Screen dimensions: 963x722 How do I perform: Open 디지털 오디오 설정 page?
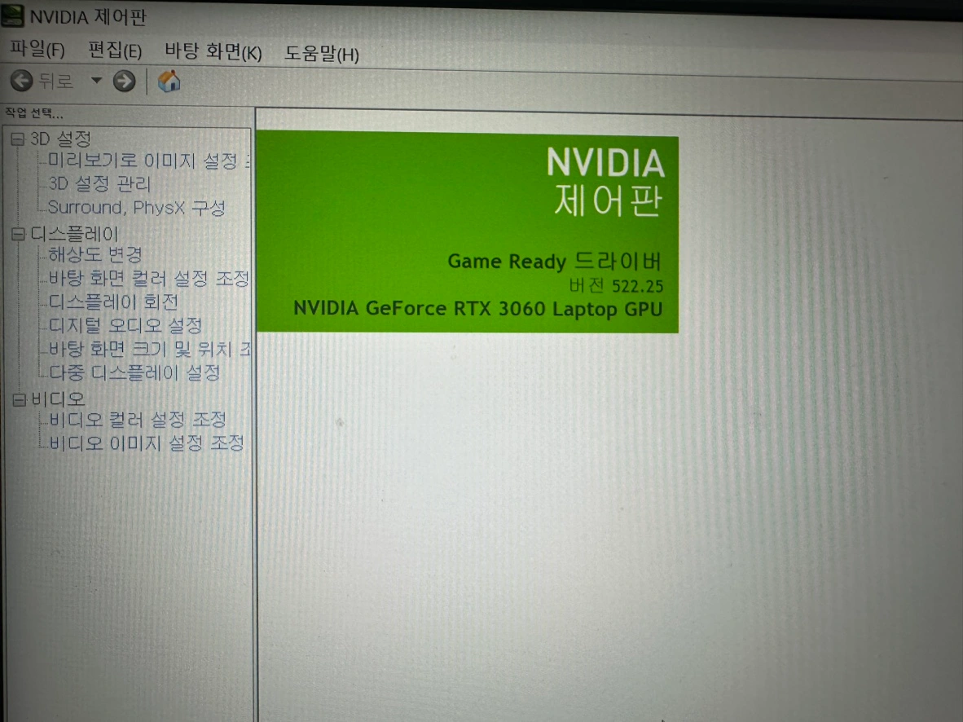125,326
